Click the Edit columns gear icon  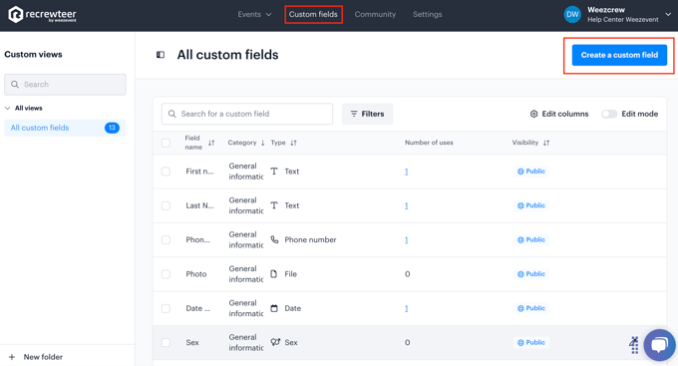click(534, 114)
